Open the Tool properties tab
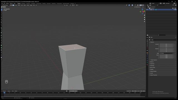 click(x=147, y=38)
